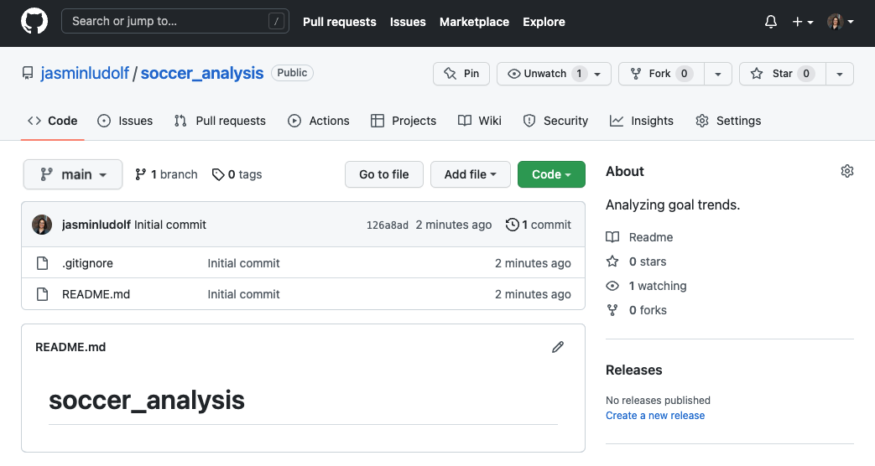This screenshot has height=466, width=875.
Task: Switch to the Actions tab
Action: pyautogui.click(x=319, y=121)
